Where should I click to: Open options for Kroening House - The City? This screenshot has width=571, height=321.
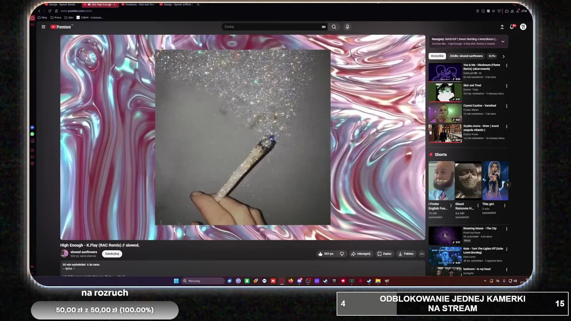point(506,229)
